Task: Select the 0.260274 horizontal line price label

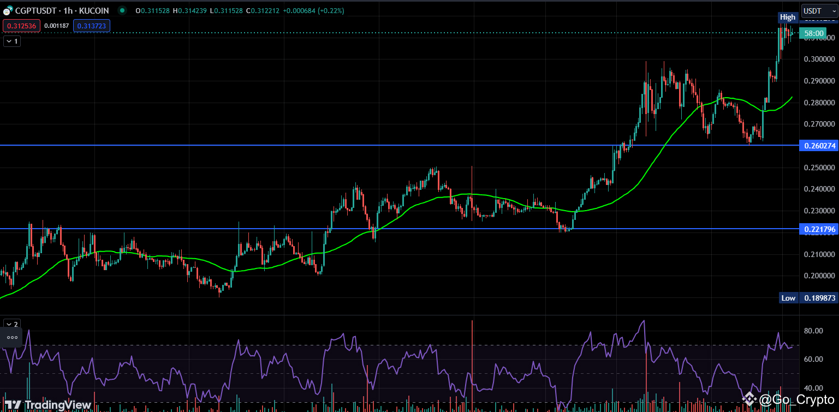Action: point(819,146)
